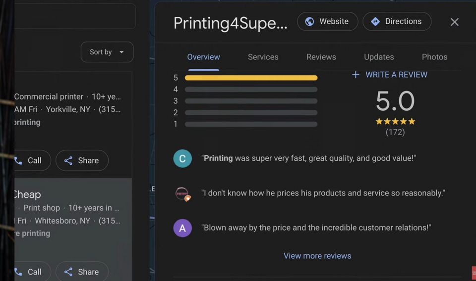
Task: Click View more reviews link
Action: (x=317, y=256)
